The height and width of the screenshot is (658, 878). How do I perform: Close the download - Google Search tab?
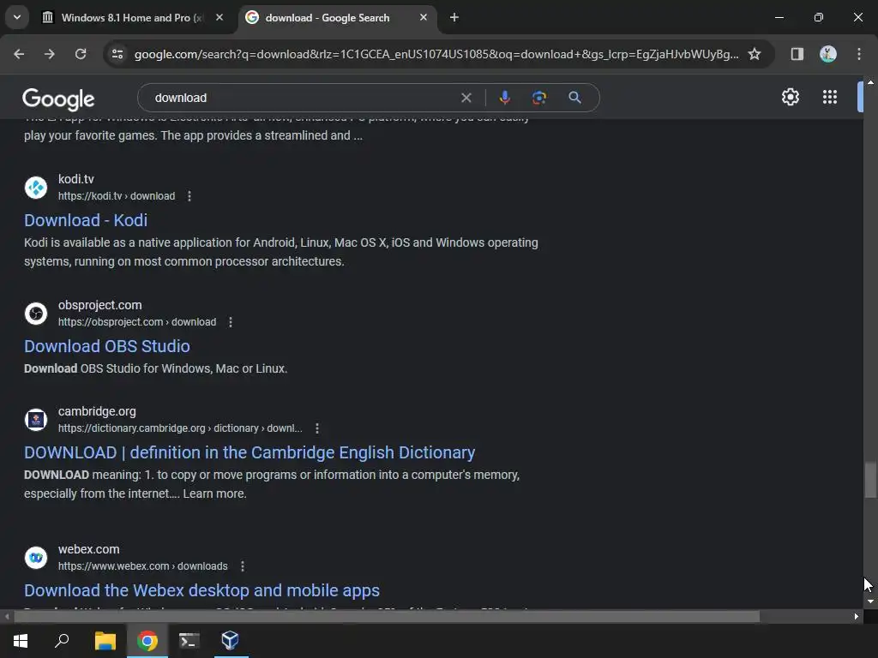coord(424,17)
